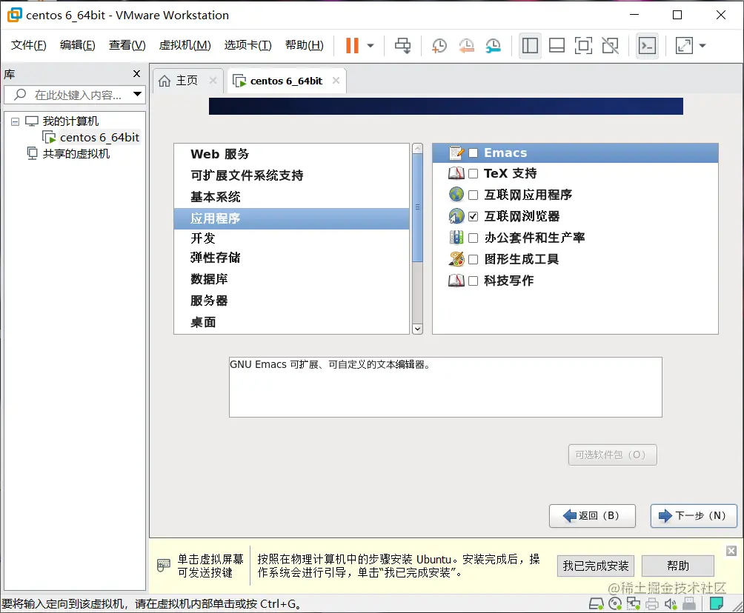
Task: Select the 开发 category
Action: pyautogui.click(x=291, y=238)
